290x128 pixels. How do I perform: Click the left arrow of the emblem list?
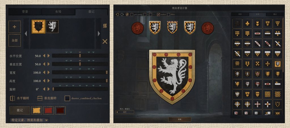(26, 33)
